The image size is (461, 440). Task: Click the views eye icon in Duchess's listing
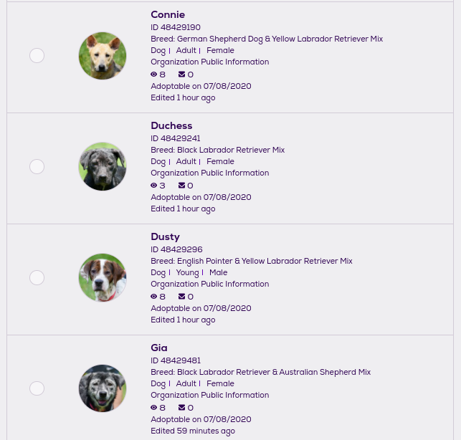154,186
